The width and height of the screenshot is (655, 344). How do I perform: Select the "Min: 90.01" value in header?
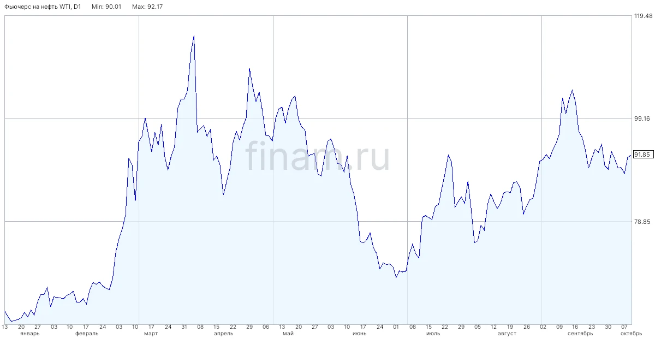coord(106,7)
